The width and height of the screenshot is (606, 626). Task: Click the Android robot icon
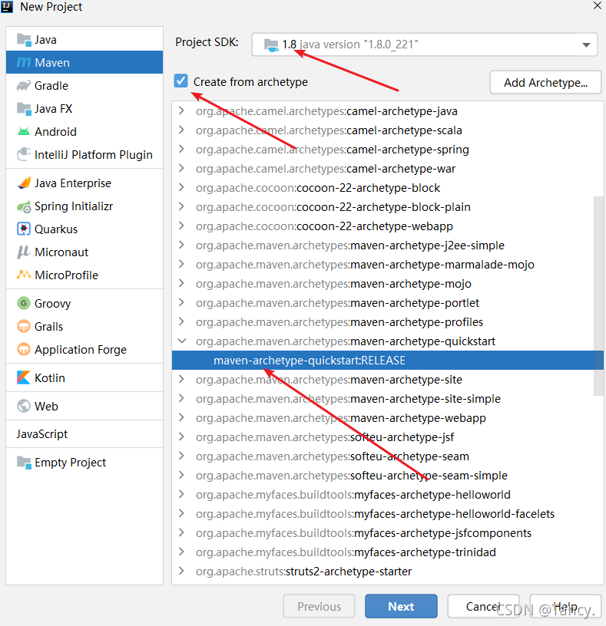pos(24,131)
